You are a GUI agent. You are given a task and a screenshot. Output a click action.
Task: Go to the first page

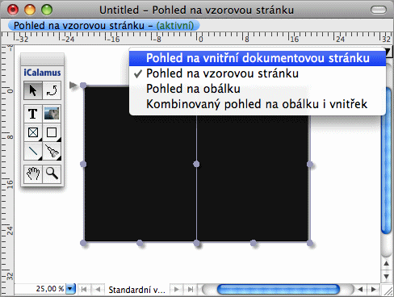pyautogui.click(x=84, y=290)
